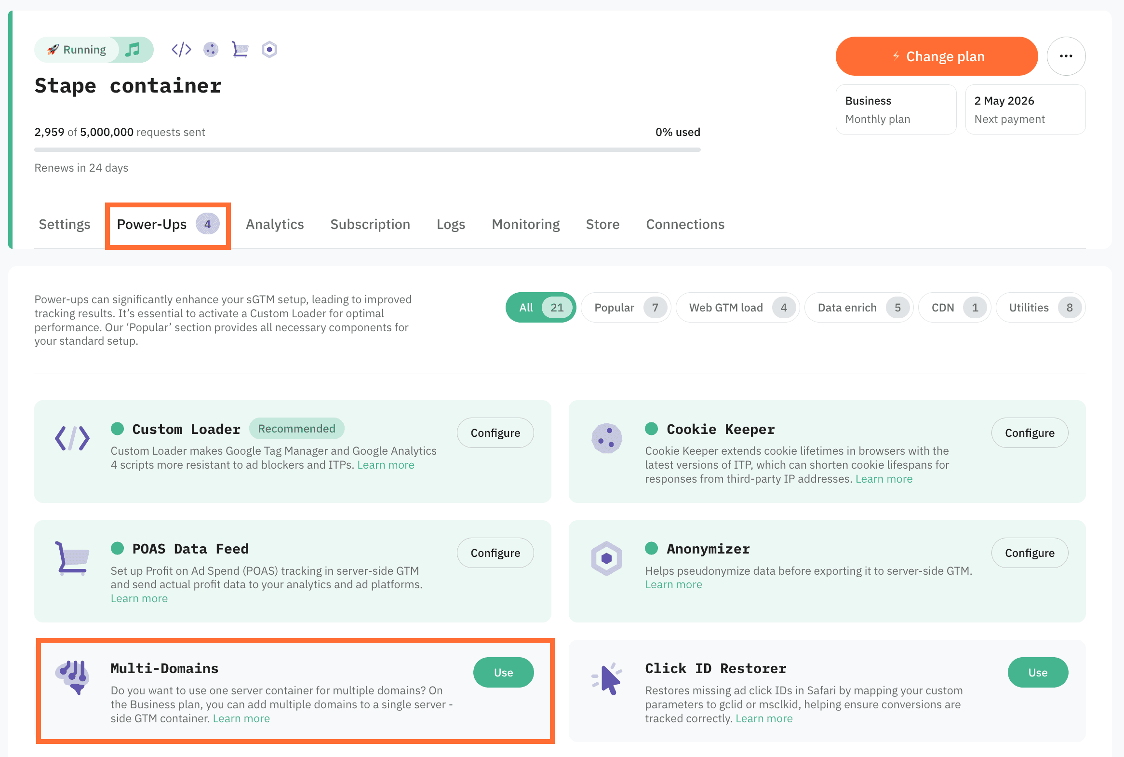The height and width of the screenshot is (757, 1124).
Task: Click Use button for Multi-Domains
Action: click(x=503, y=673)
